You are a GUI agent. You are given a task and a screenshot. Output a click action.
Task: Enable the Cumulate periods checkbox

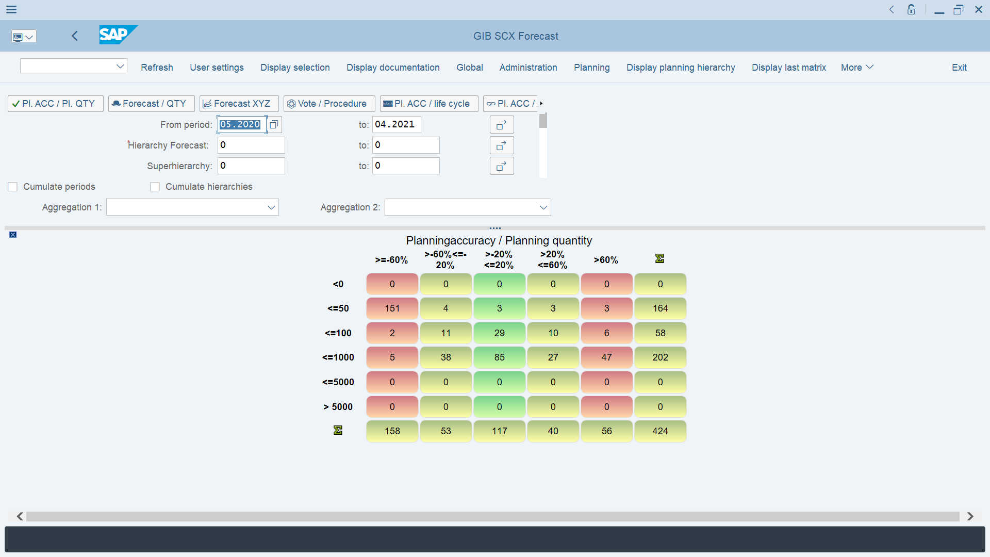[x=12, y=186]
